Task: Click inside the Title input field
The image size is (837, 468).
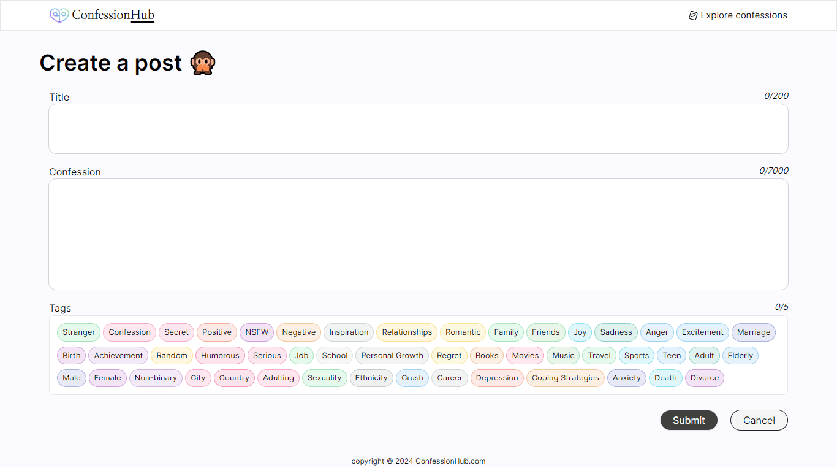Action: coord(418,129)
